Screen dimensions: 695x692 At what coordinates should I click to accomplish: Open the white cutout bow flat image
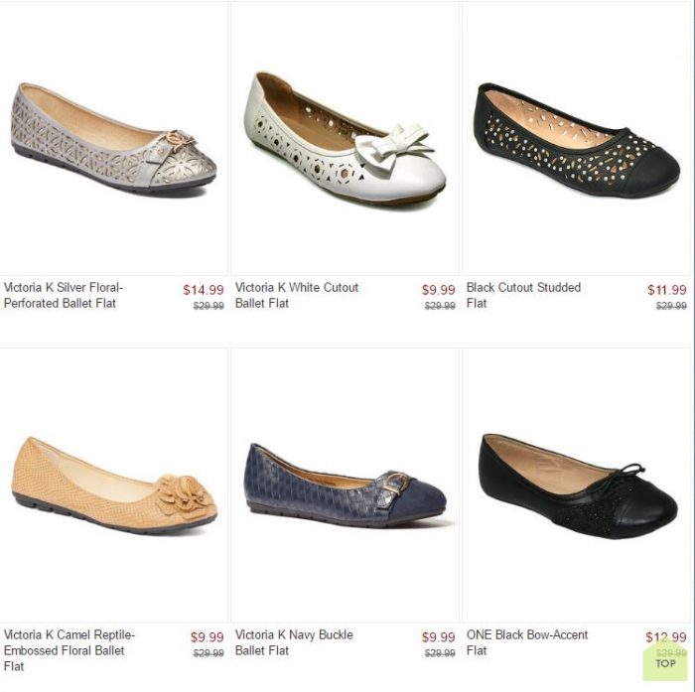[345, 139]
